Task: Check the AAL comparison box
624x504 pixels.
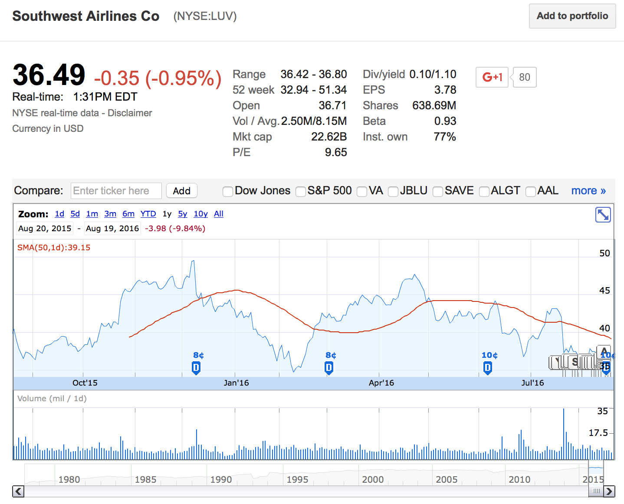Action: (530, 191)
